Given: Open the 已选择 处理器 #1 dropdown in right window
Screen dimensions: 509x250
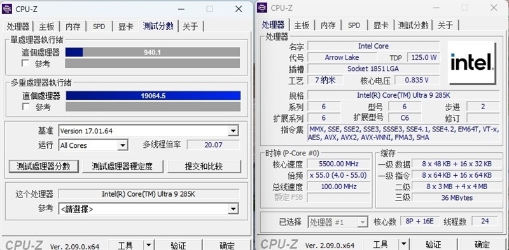Looking at the screenshot, I should 338,222.
